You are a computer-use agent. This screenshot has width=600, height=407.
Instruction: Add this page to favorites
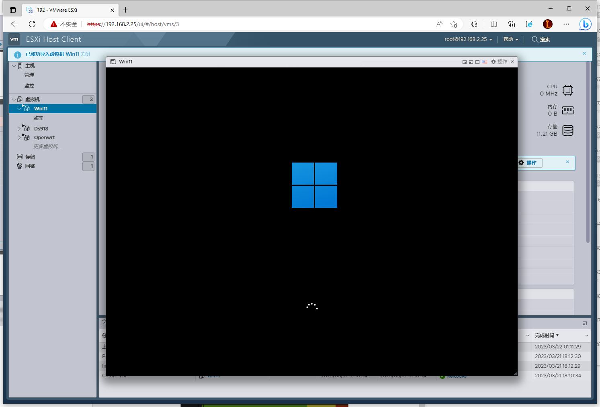click(454, 24)
